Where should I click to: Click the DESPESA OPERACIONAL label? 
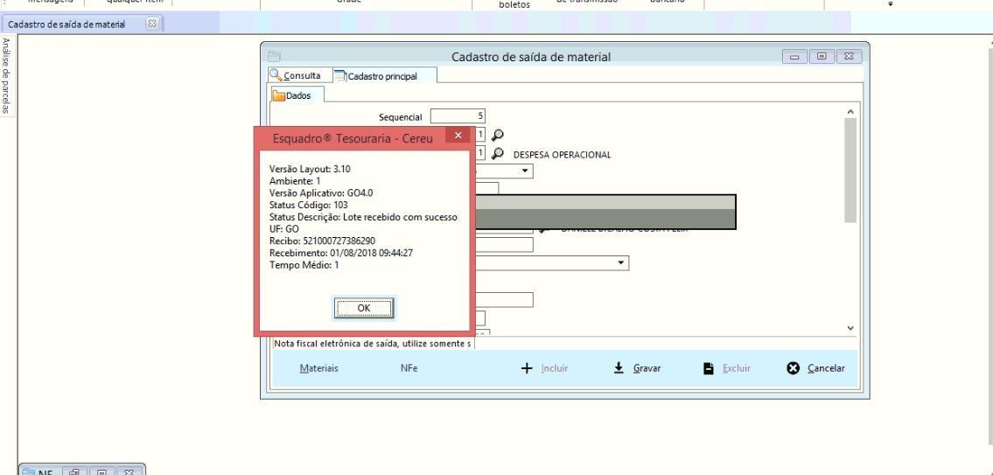pyautogui.click(x=562, y=155)
